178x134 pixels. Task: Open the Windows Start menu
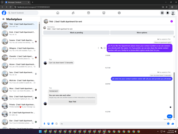(x=40, y=132)
